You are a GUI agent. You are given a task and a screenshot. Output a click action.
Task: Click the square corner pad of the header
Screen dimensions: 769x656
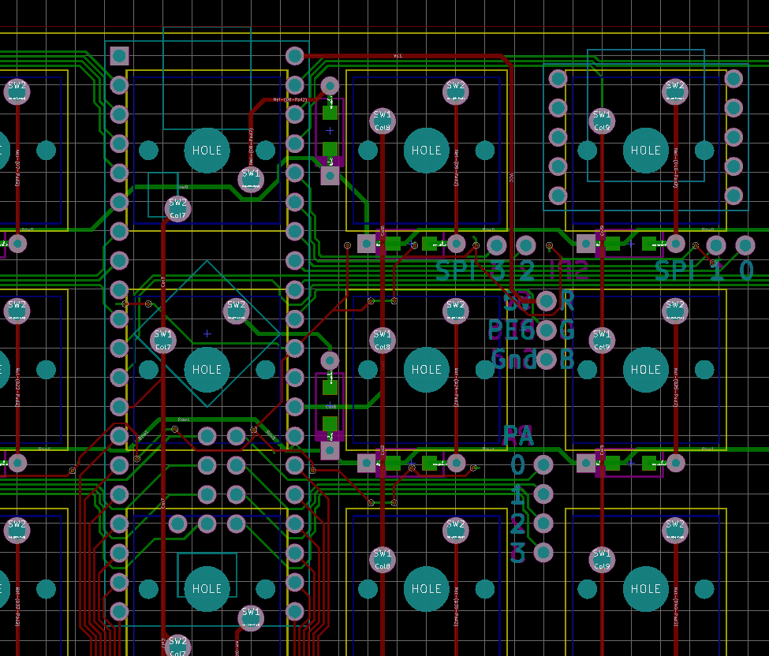pyautogui.click(x=120, y=55)
